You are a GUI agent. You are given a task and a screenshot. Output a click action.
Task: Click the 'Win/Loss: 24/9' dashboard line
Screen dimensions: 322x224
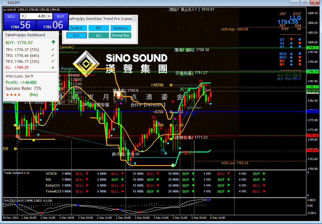[19, 76]
